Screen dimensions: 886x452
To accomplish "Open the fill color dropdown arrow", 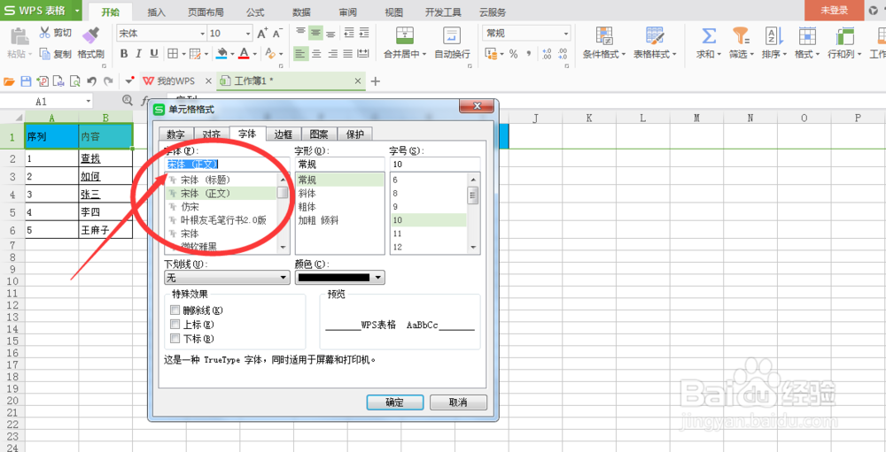I will click(233, 54).
